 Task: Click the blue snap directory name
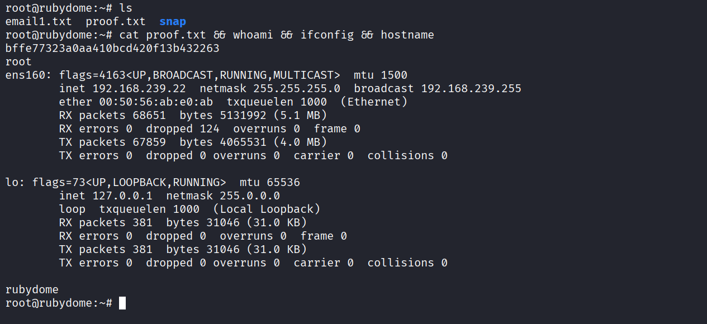pos(173,22)
